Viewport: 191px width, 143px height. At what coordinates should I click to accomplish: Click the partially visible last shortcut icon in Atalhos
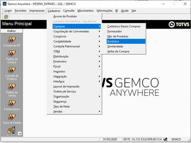point(12,130)
